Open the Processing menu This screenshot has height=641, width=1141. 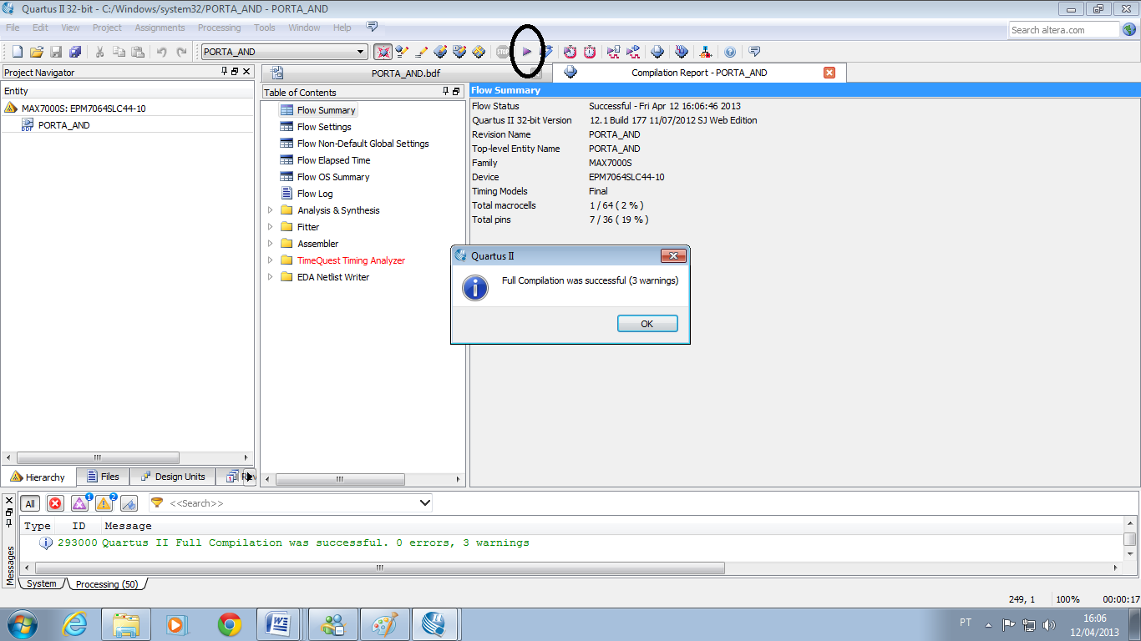pyautogui.click(x=219, y=28)
